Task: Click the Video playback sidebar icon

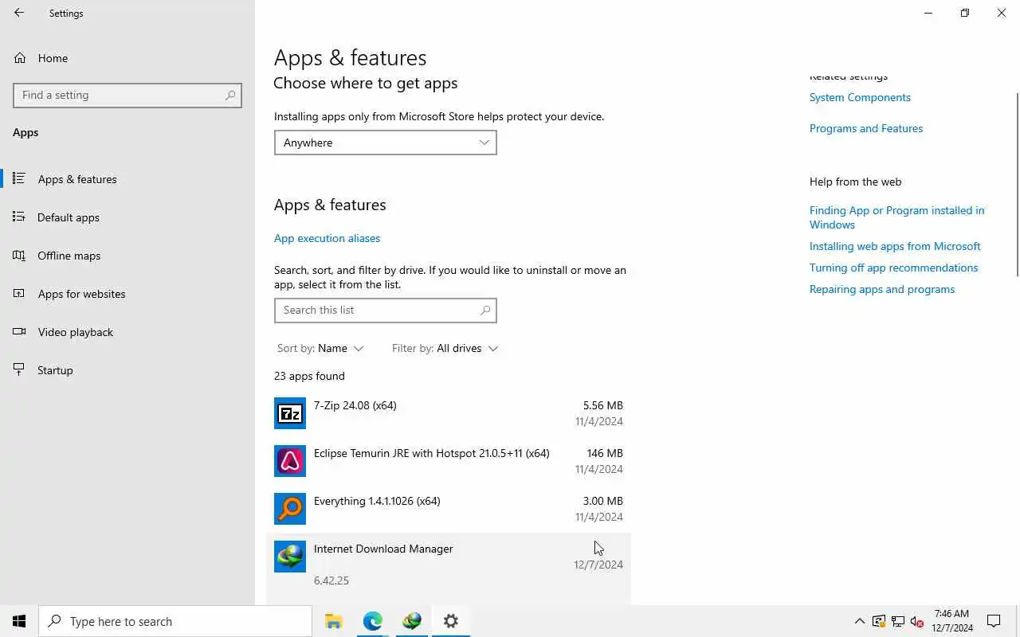Action: tap(20, 331)
